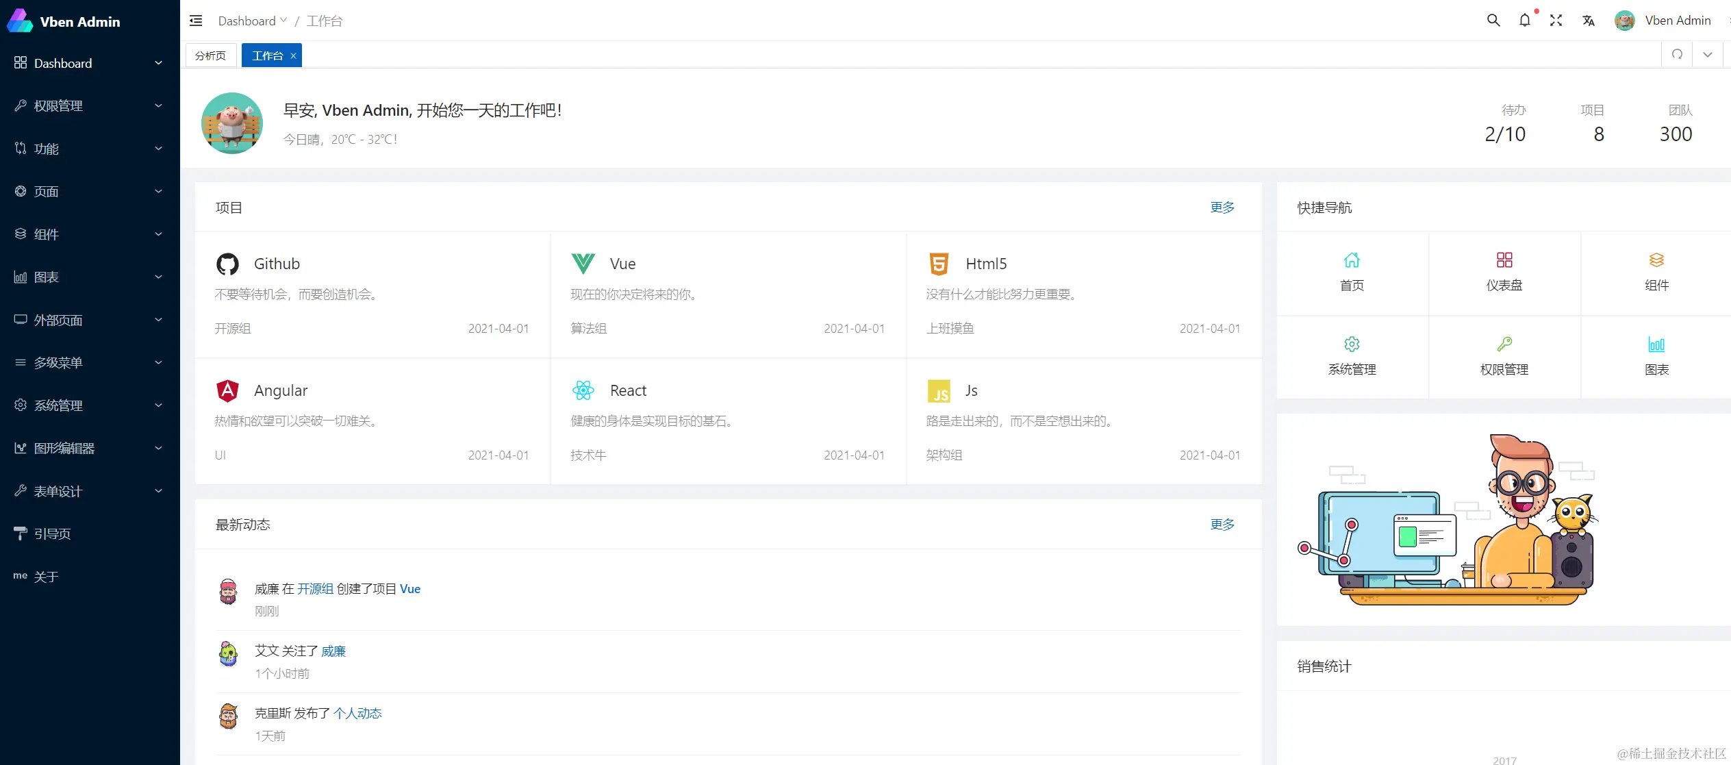
Task: Close the 工作台 tab
Action: (293, 56)
